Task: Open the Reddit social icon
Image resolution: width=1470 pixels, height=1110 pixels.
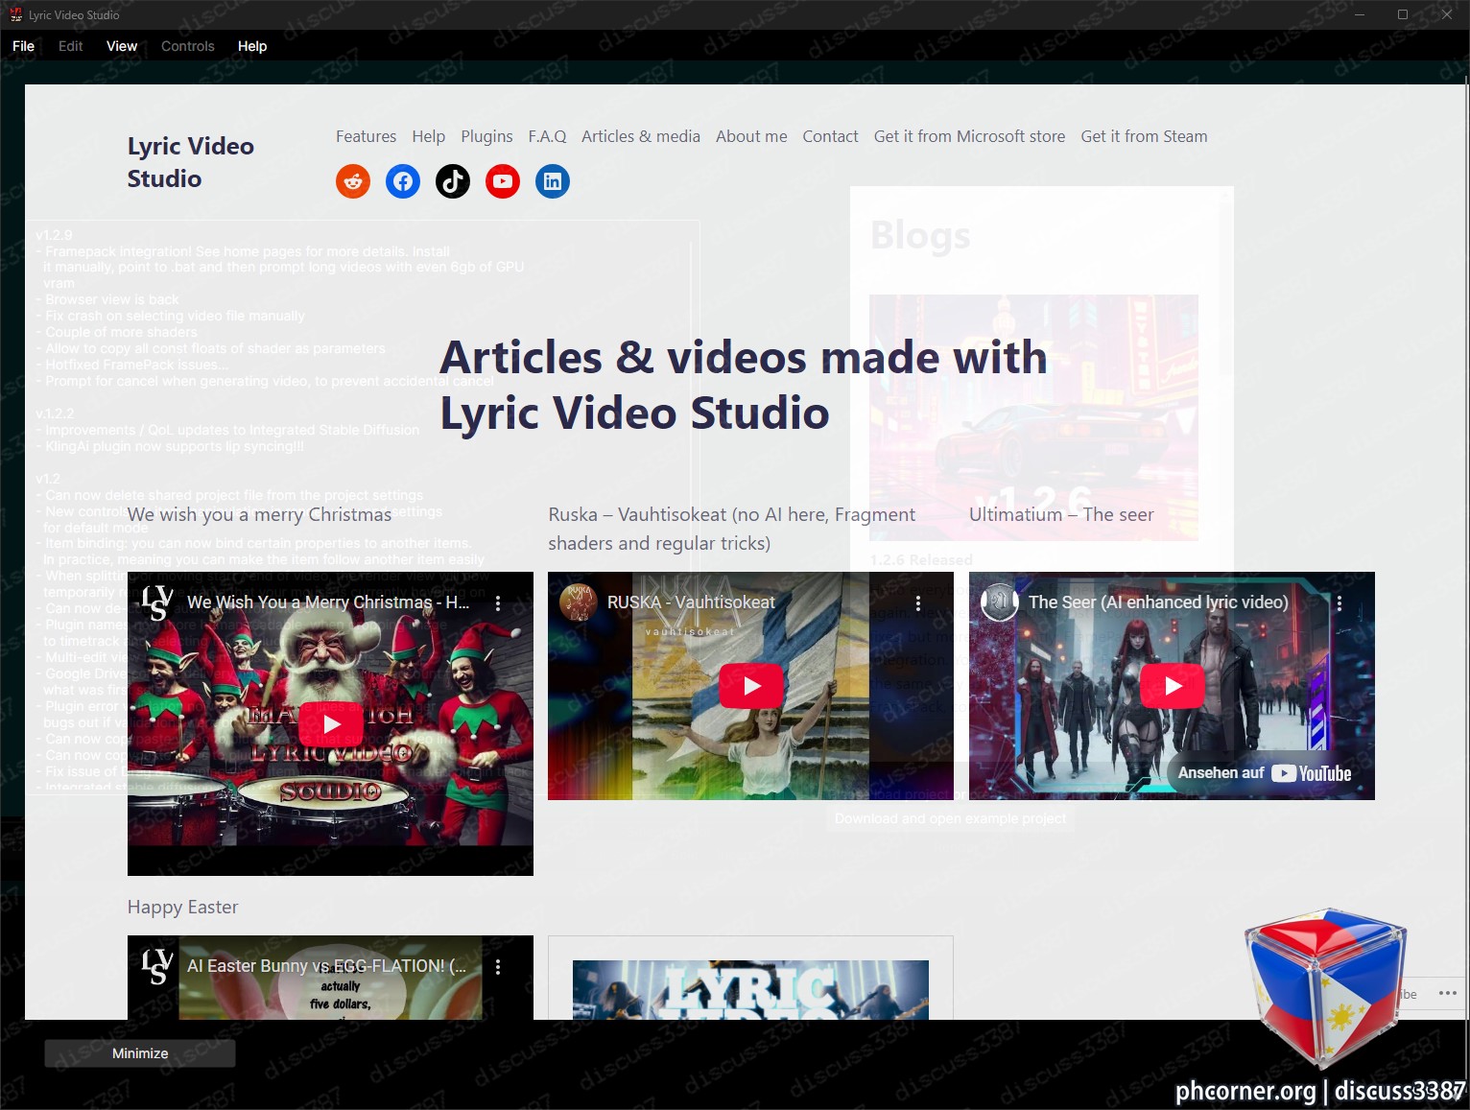Action: click(353, 181)
